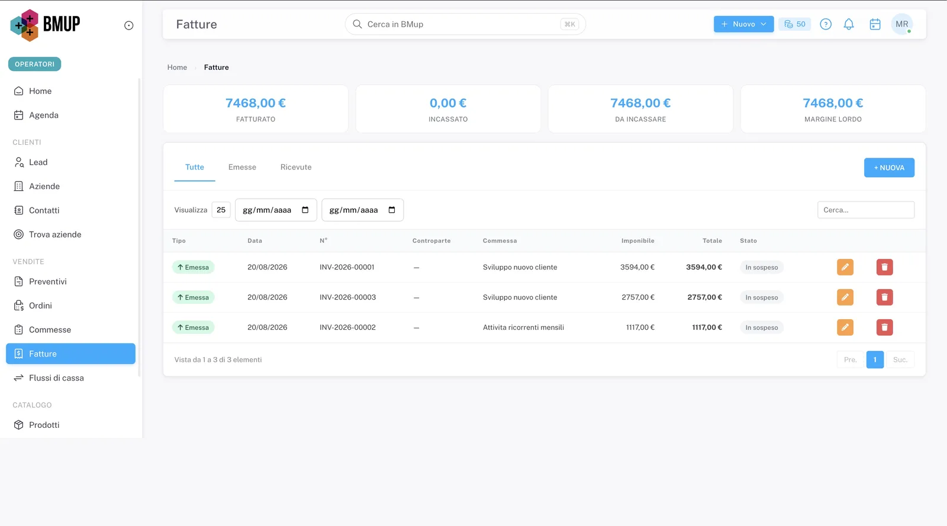
Task: Open Commesse sidebar item
Action: pos(70,330)
